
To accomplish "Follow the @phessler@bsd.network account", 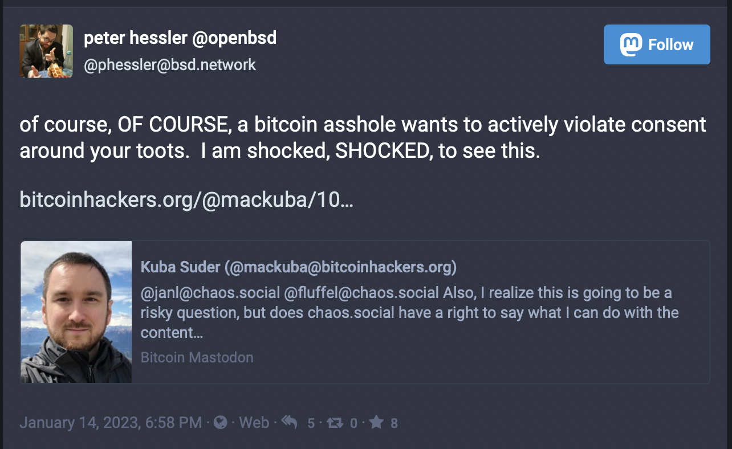I will point(657,44).
